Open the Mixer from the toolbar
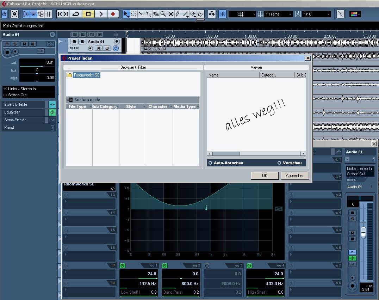Screen dimensions: 379x300 click(x=49, y=14)
